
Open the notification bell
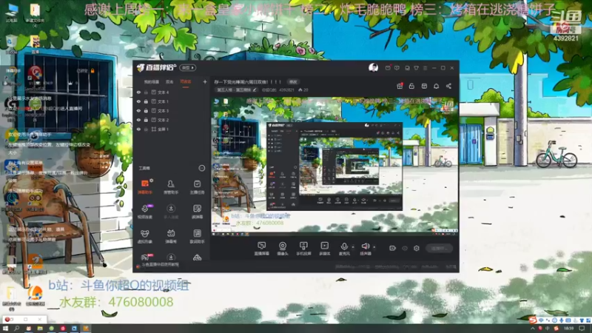click(x=436, y=86)
